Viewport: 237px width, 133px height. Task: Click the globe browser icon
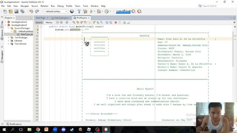tap(72, 11)
